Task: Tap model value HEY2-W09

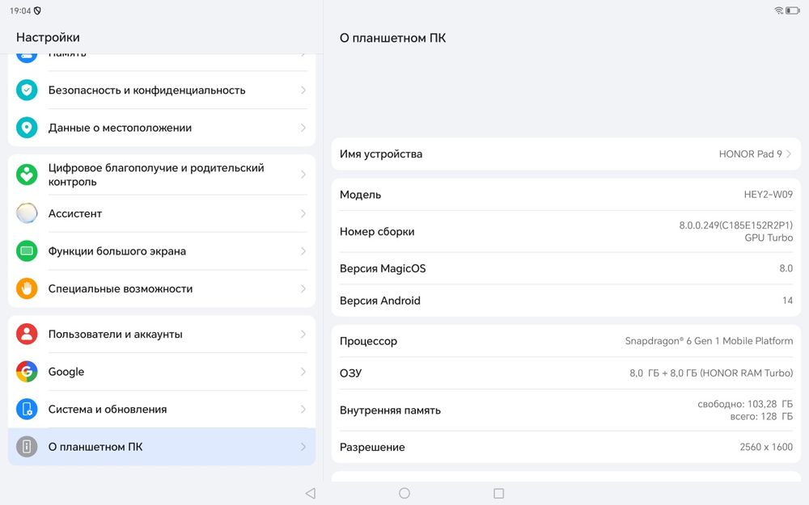Action: click(x=769, y=195)
